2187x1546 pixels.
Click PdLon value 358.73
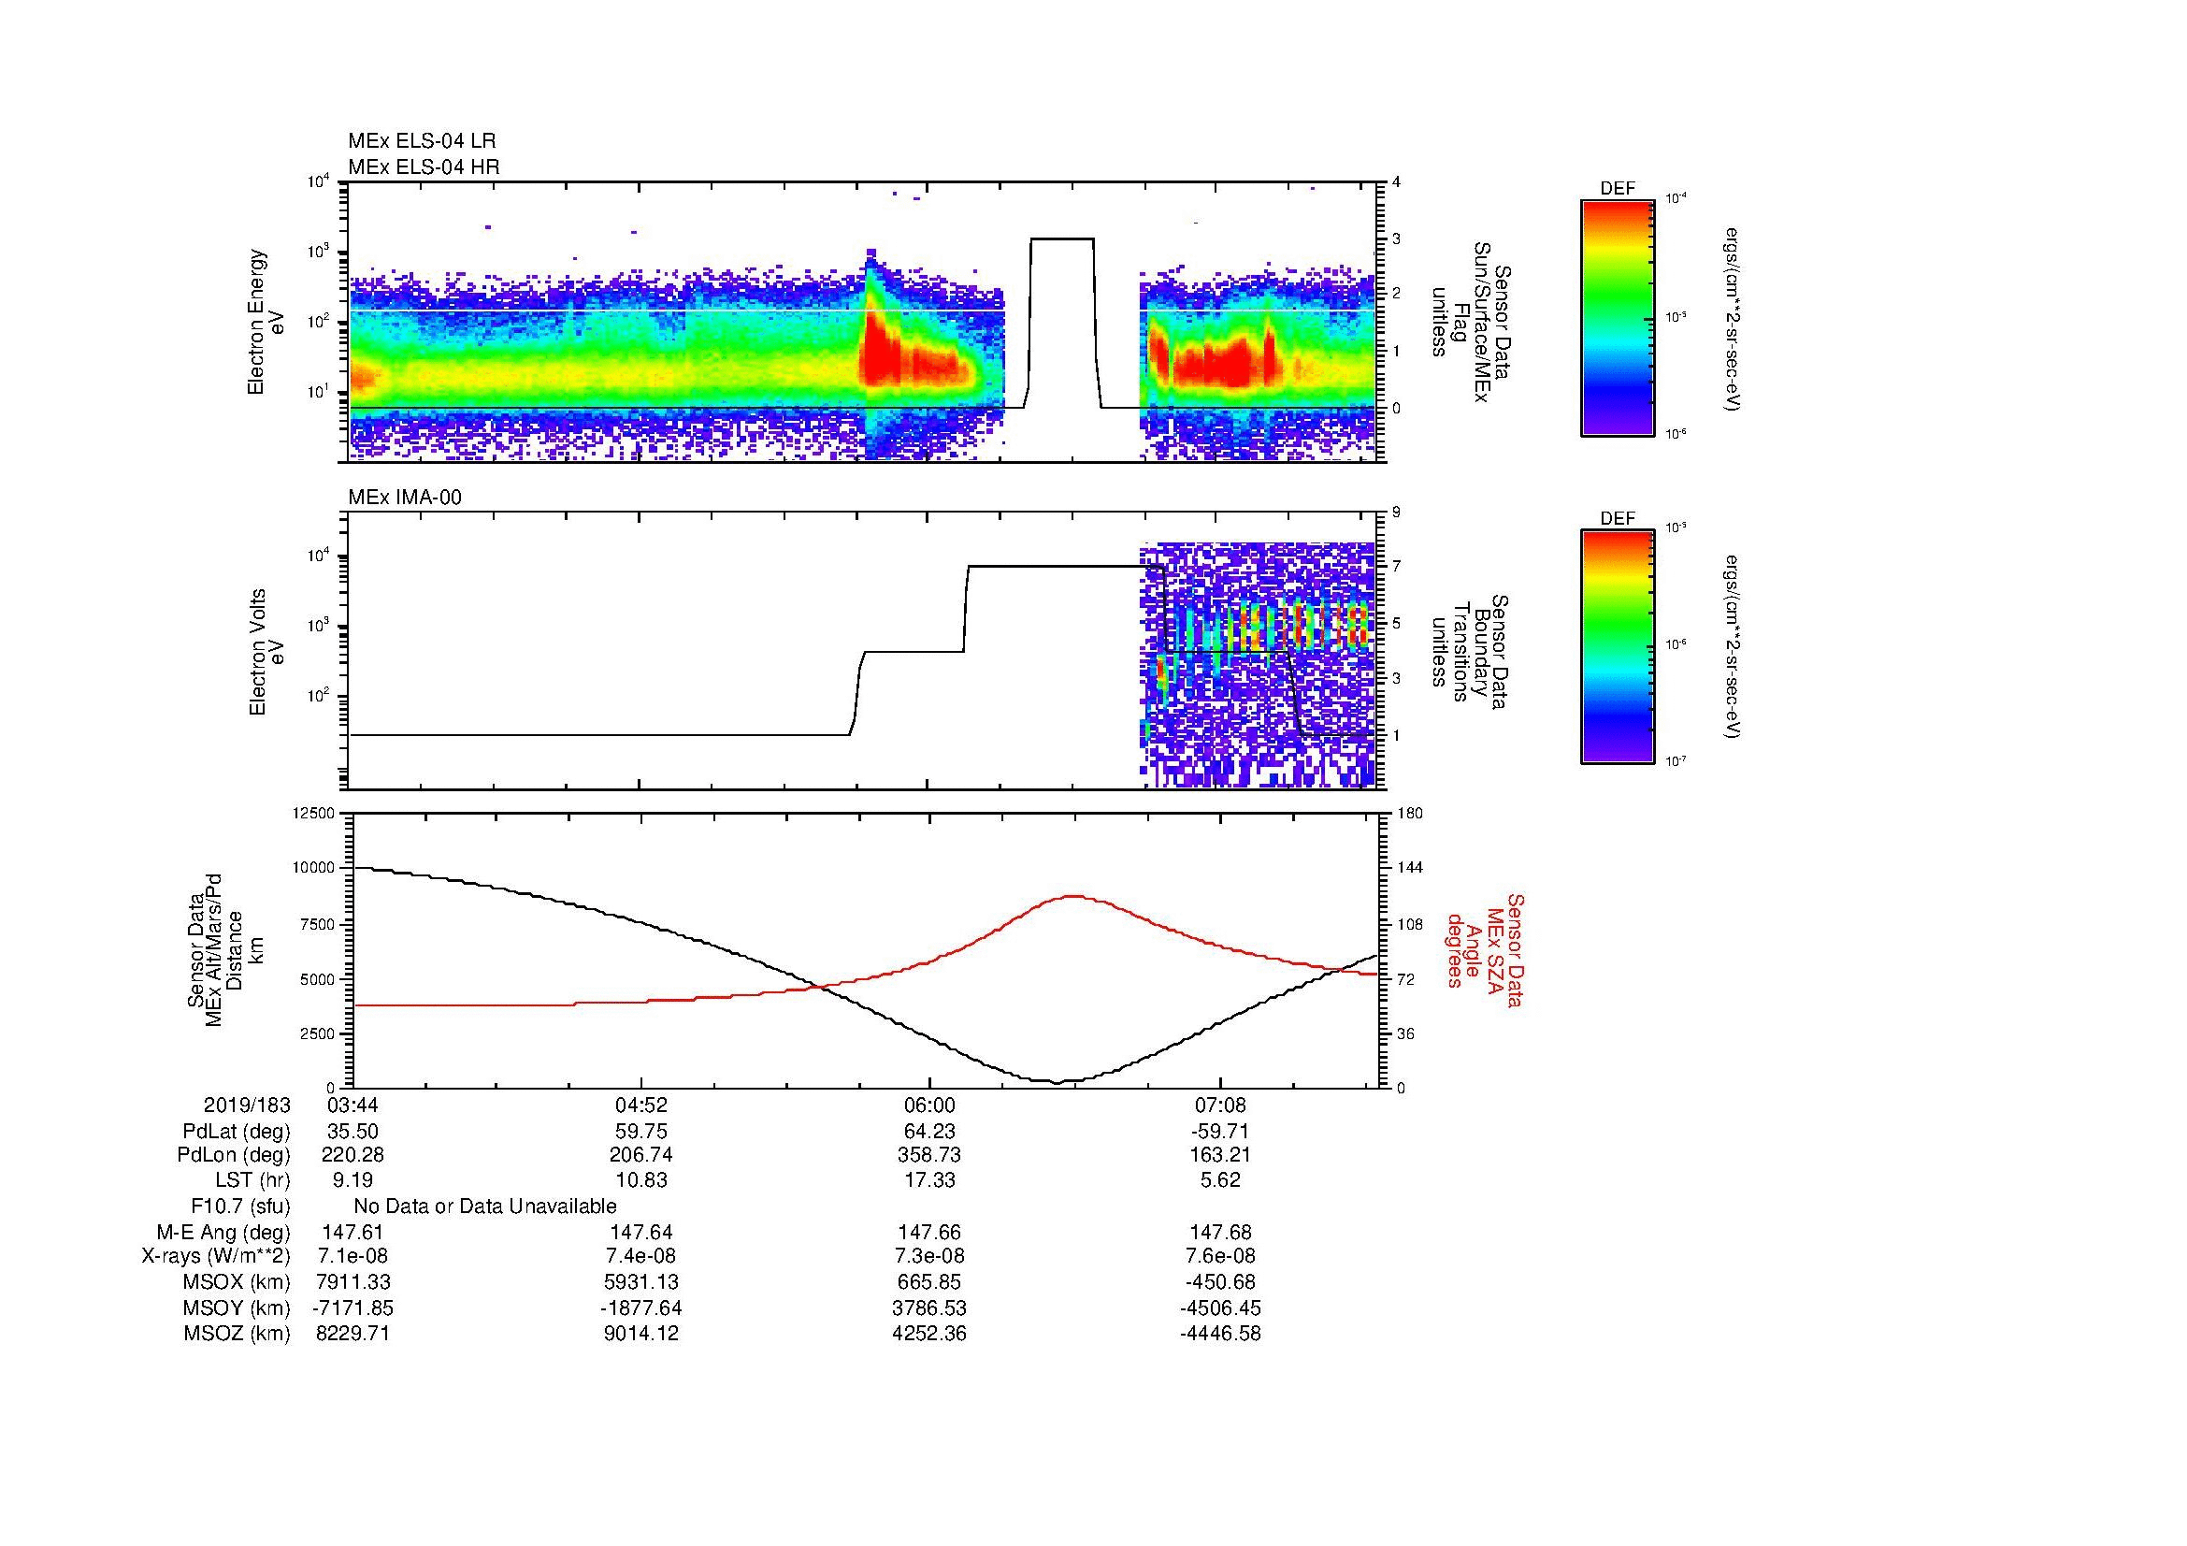[x=929, y=1155]
